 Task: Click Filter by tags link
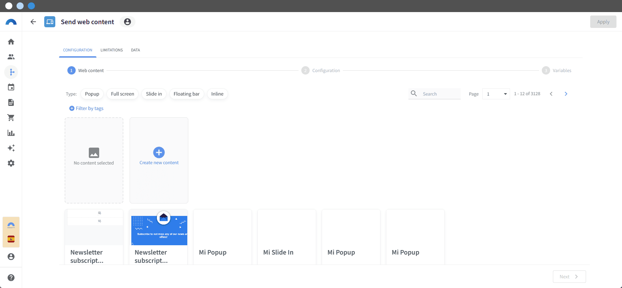coord(89,108)
